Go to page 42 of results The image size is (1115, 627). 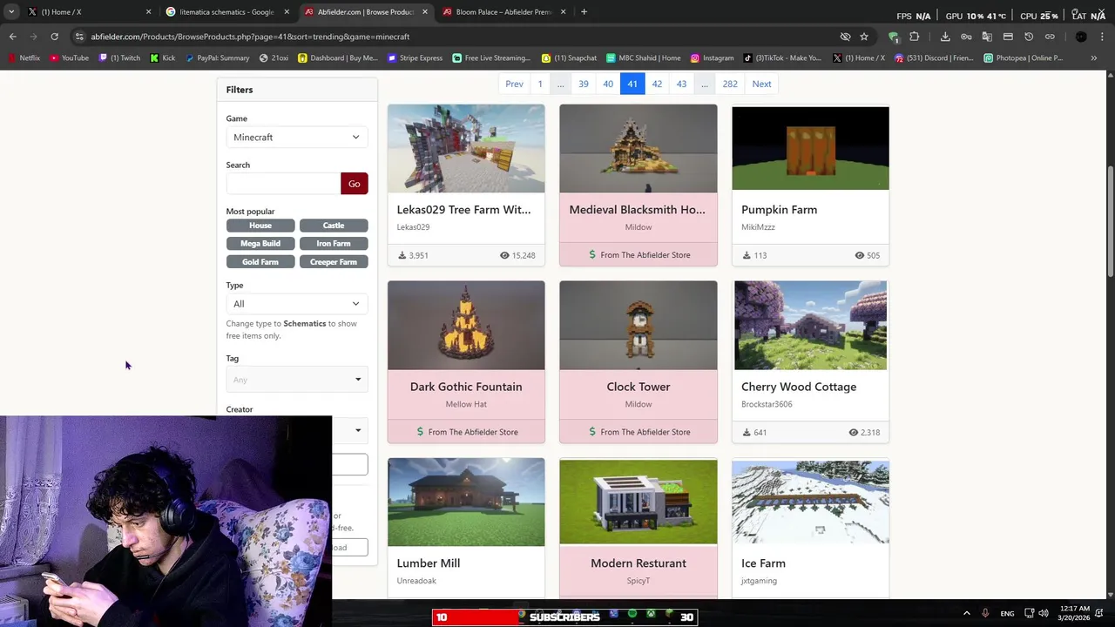click(x=657, y=84)
